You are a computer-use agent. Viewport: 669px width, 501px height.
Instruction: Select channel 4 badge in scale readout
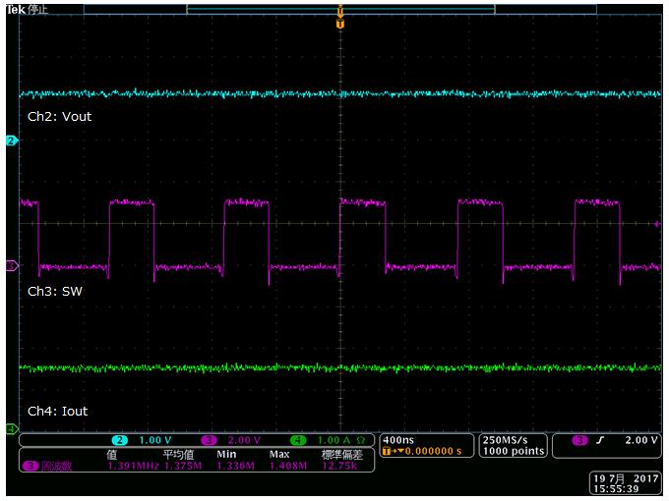pyautogui.click(x=298, y=440)
